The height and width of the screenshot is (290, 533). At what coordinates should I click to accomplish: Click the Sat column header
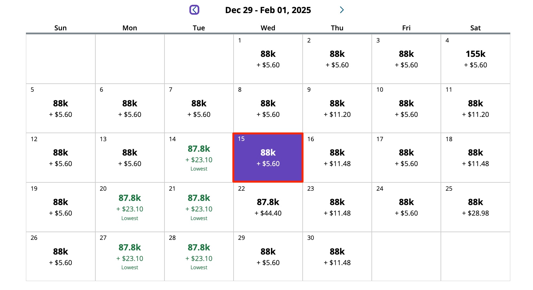pos(476,28)
